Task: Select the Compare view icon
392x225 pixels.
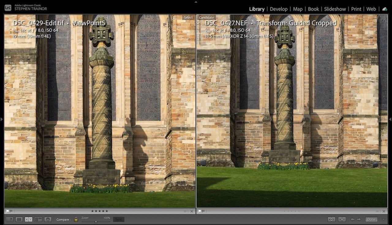Action: pyautogui.click(x=28, y=219)
